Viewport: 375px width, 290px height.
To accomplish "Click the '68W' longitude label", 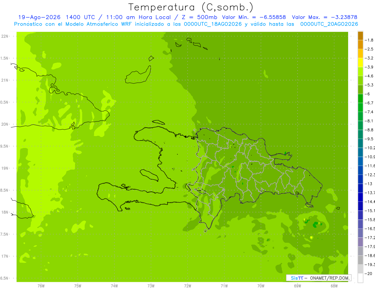I will tap(334, 286).
